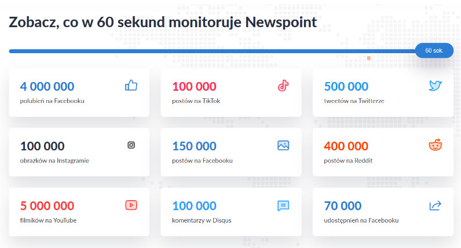Click the Facebook share arrow icon

click(435, 205)
